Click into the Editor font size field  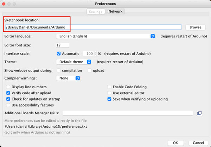(x=63, y=45)
